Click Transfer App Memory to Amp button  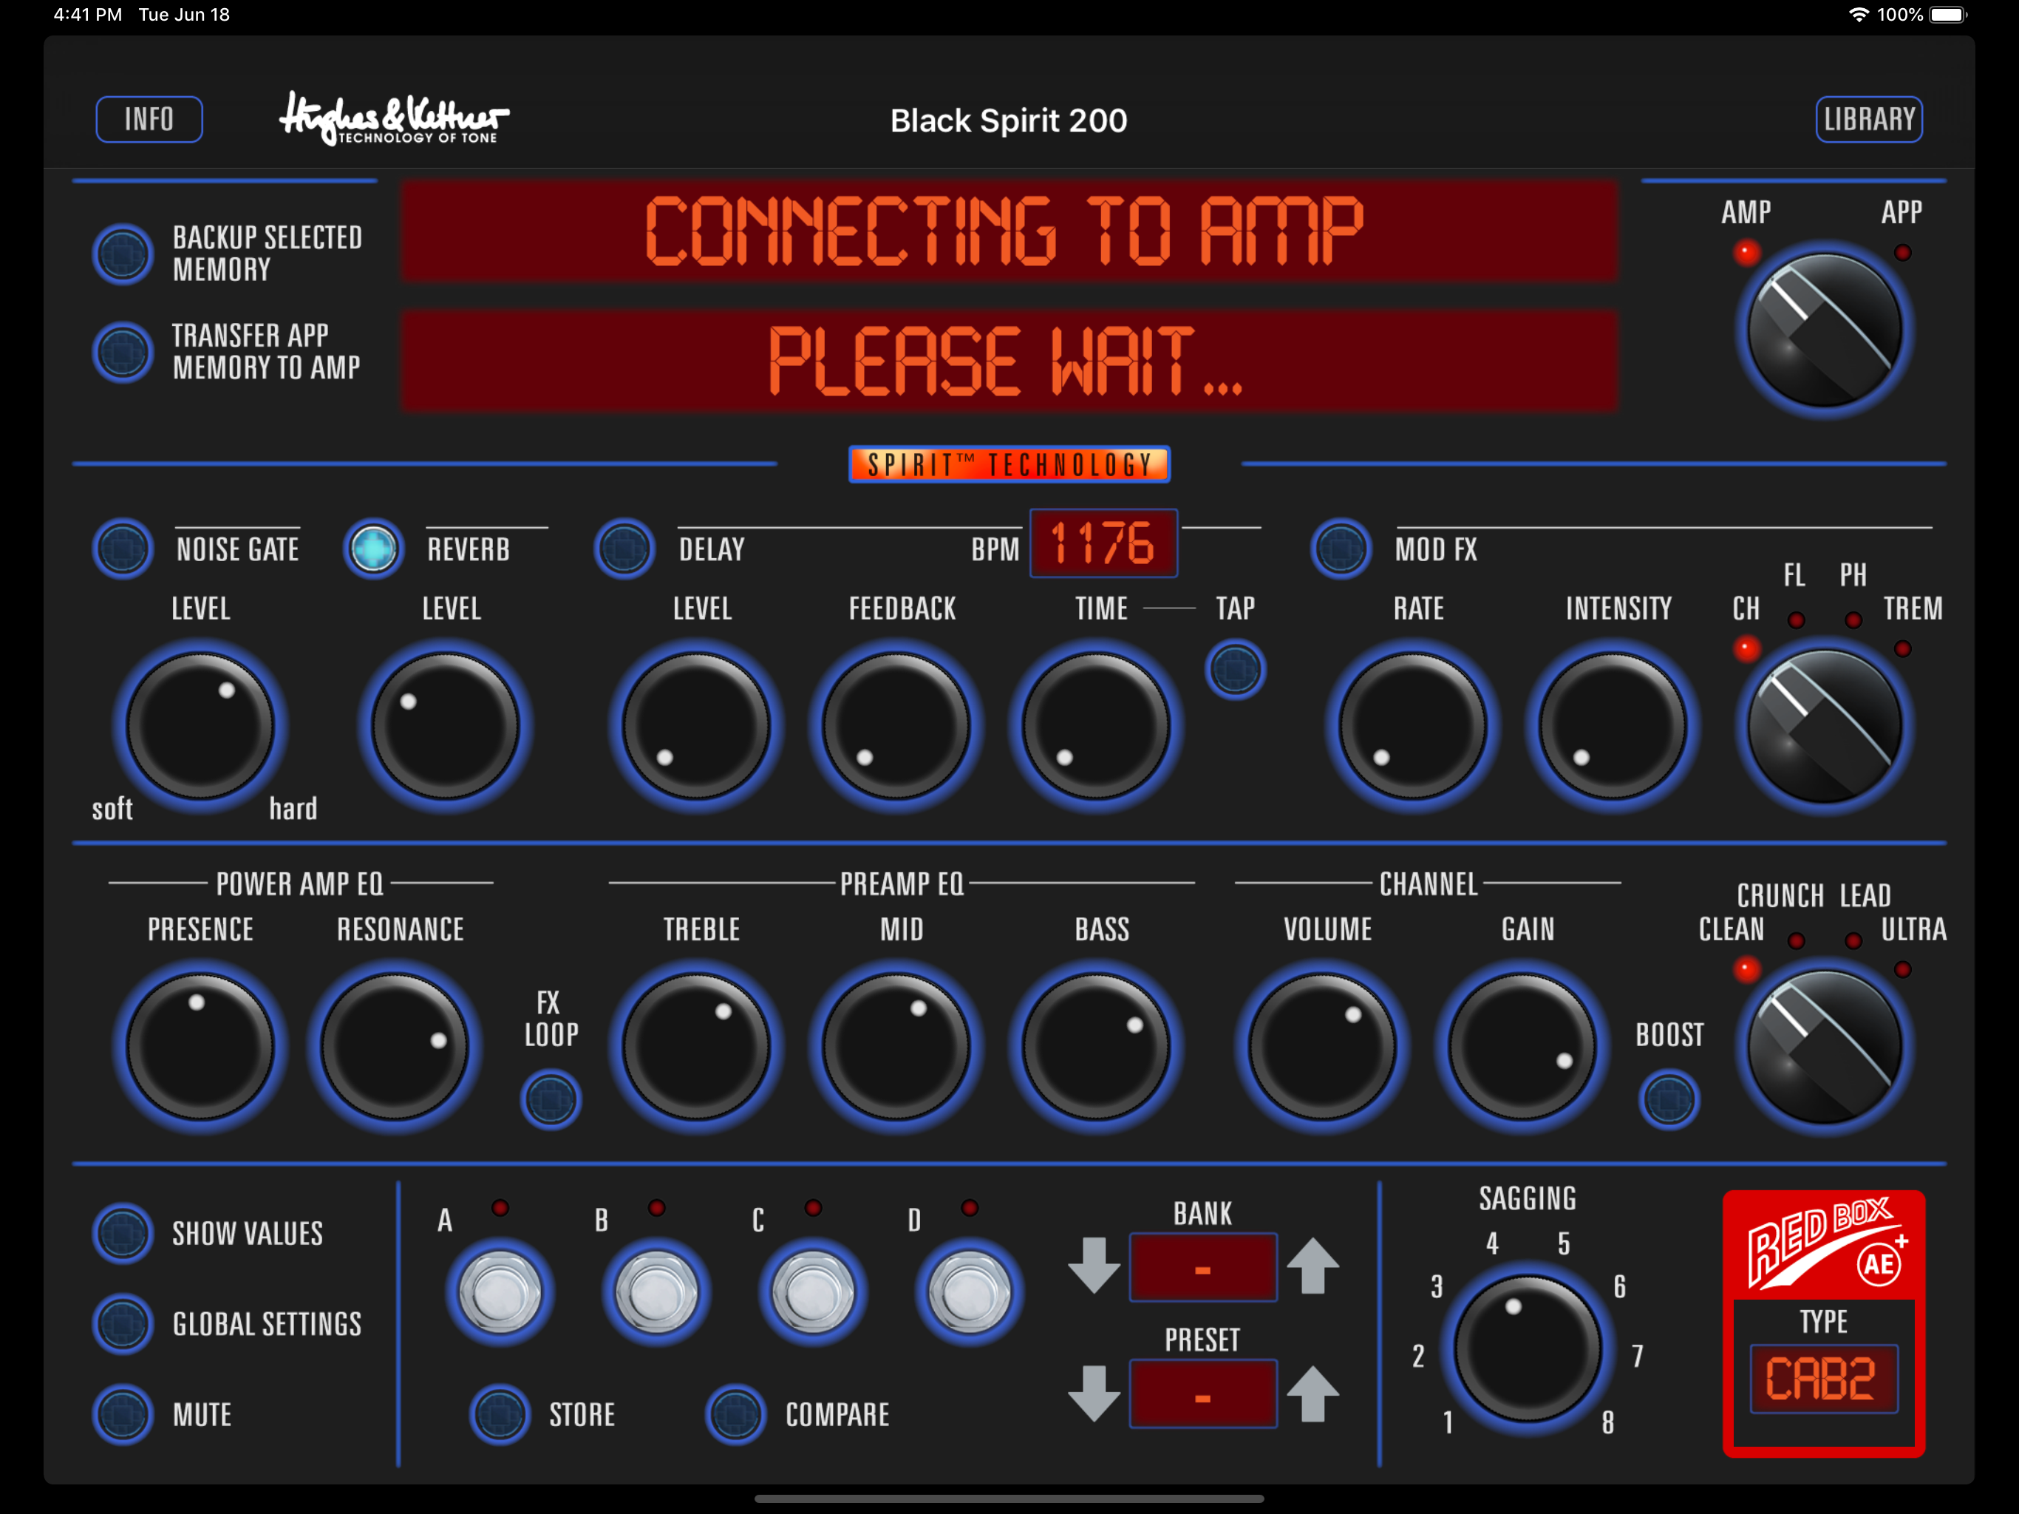[123, 352]
